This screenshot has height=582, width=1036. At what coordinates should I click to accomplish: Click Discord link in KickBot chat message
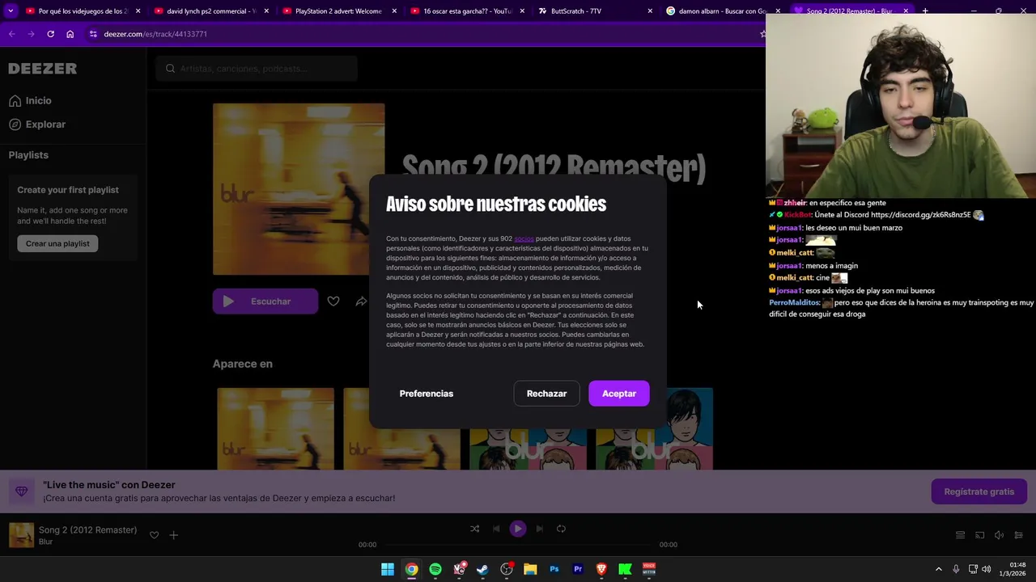[921, 215]
